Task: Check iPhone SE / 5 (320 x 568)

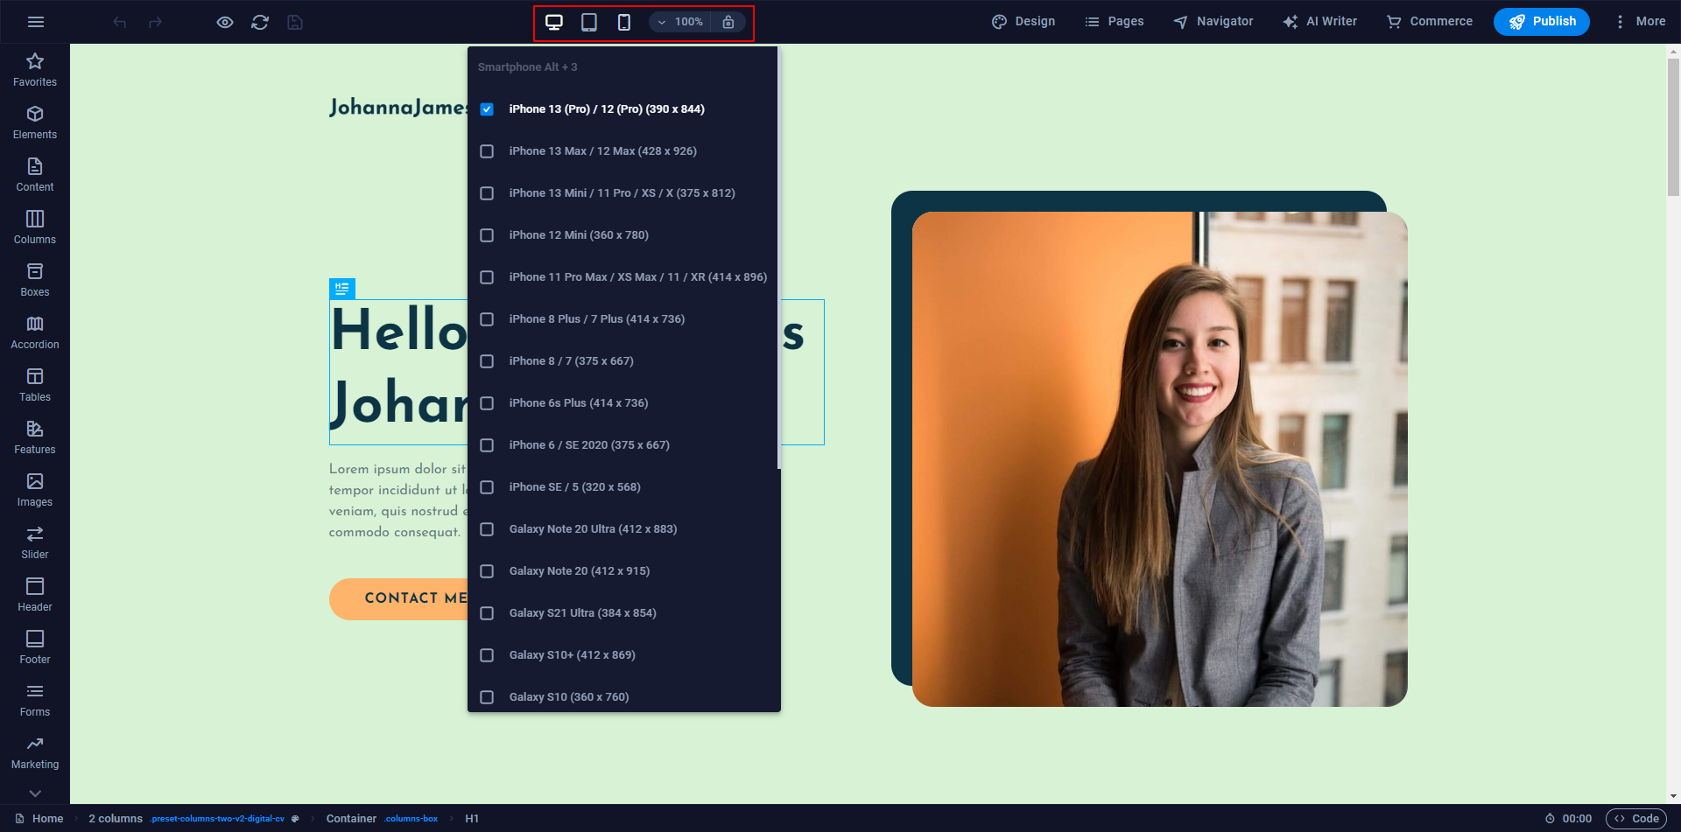Action: tap(487, 487)
